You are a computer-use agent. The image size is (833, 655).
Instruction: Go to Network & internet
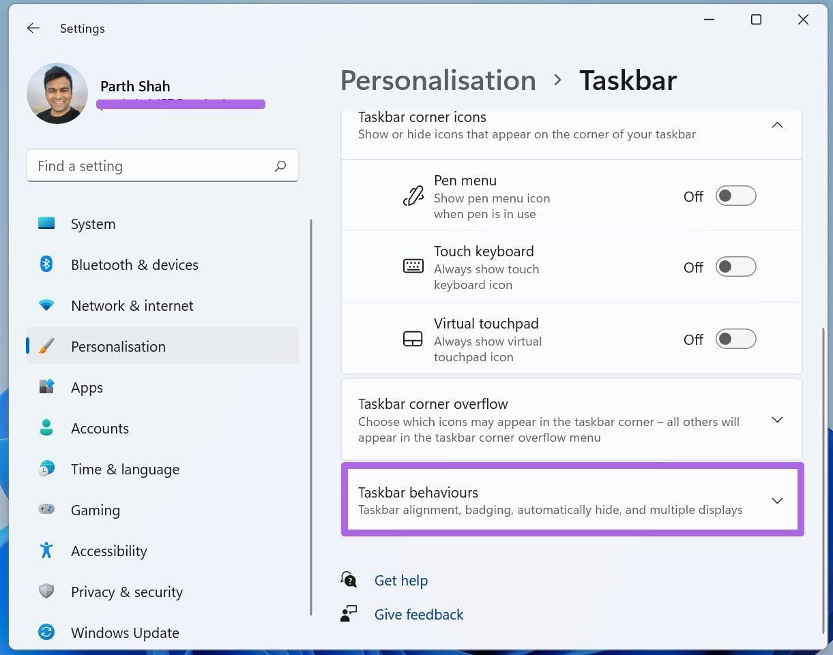click(x=162, y=305)
